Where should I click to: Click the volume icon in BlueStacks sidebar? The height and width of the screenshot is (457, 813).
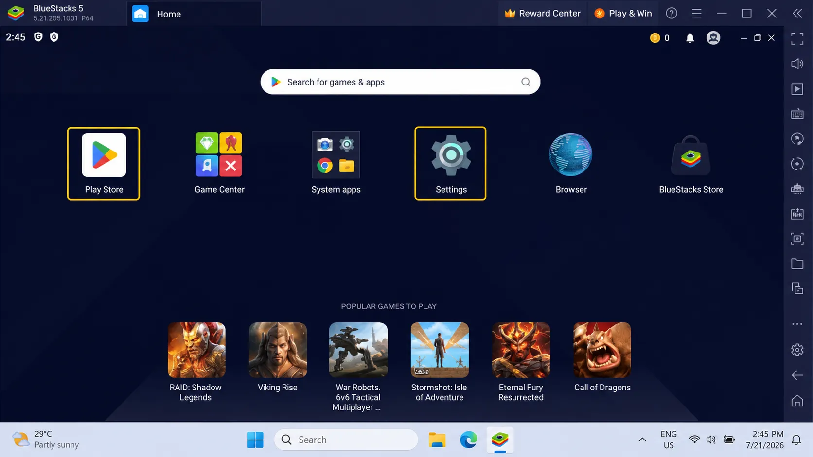797,64
